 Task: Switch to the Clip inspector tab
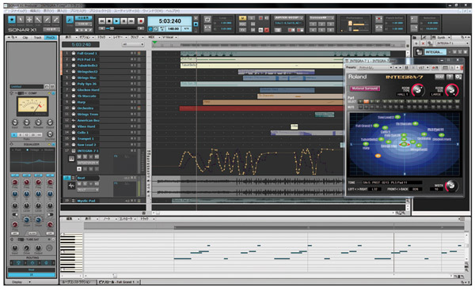click(x=25, y=37)
